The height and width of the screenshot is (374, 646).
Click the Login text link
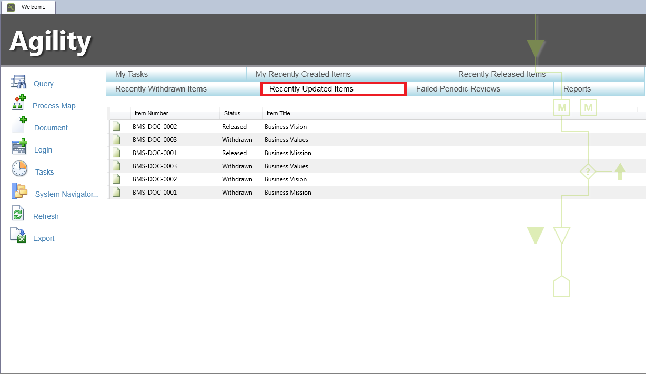click(x=43, y=150)
